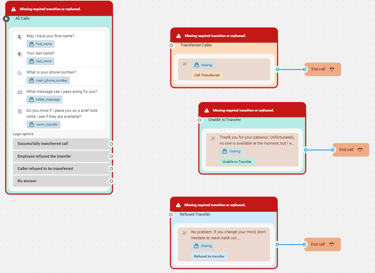Image resolution: width=375 pixels, height=273 pixels.
Task: Select End call node after Unable to Transfer
Action: tap(351, 150)
